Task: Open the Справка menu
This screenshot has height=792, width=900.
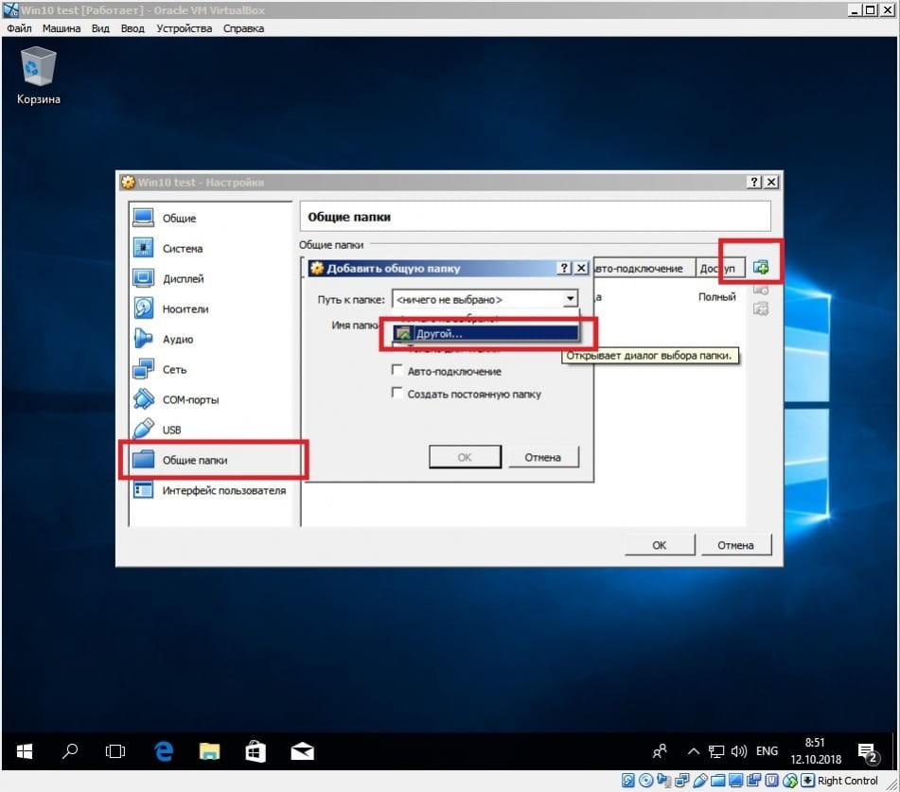Action: [x=243, y=28]
